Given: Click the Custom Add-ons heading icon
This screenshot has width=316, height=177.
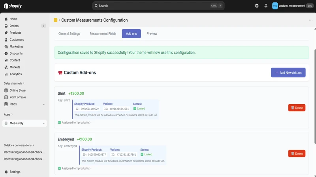Looking at the screenshot, I should click(x=60, y=73).
